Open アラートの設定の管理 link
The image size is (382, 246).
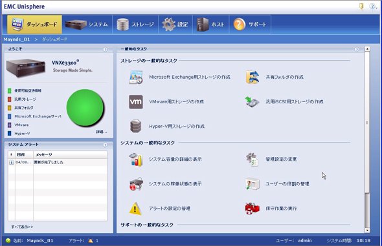tap(170, 209)
